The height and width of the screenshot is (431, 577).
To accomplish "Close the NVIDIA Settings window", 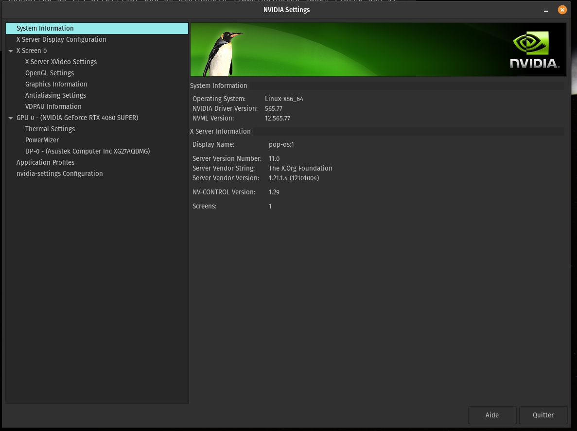I will click(562, 10).
